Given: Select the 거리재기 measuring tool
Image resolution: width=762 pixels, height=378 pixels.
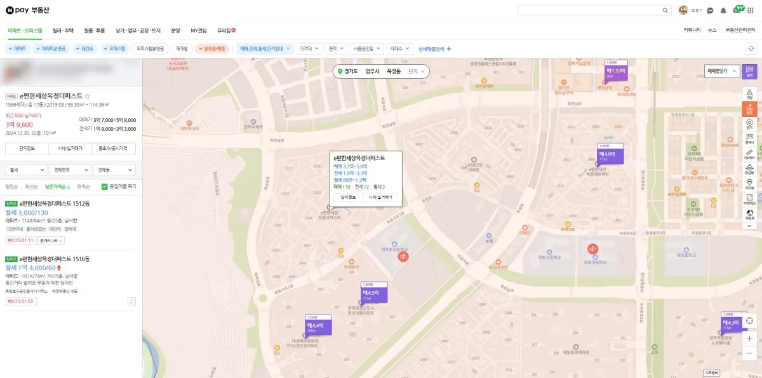Looking at the screenshot, I should tap(749, 154).
